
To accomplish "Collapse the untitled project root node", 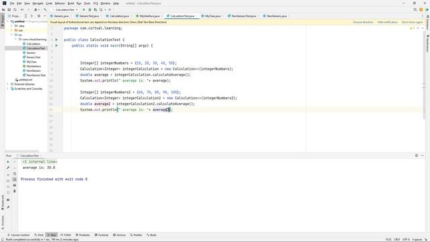I will click(7, 21).
